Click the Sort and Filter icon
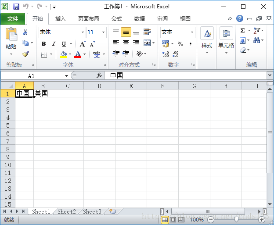 [257, 31]
